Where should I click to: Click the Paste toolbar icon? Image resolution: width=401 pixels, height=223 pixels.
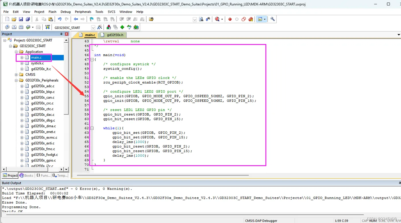[x=51, y=19]
